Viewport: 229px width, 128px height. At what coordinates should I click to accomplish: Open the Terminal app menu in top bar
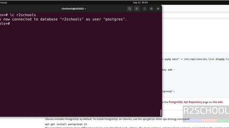tap(4, 2)
